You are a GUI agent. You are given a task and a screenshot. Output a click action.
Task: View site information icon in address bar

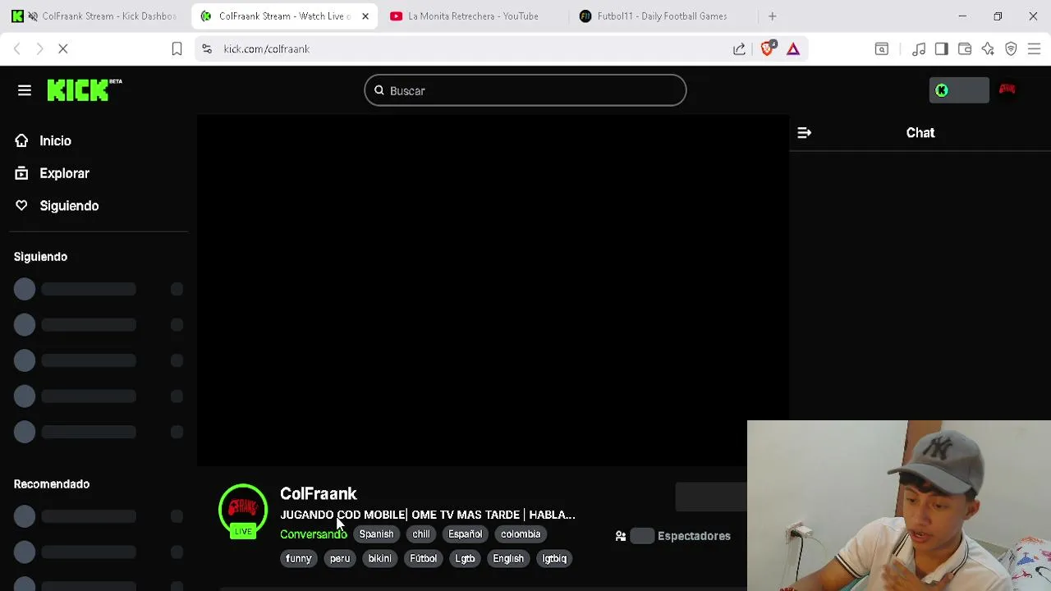pos(207,49)
